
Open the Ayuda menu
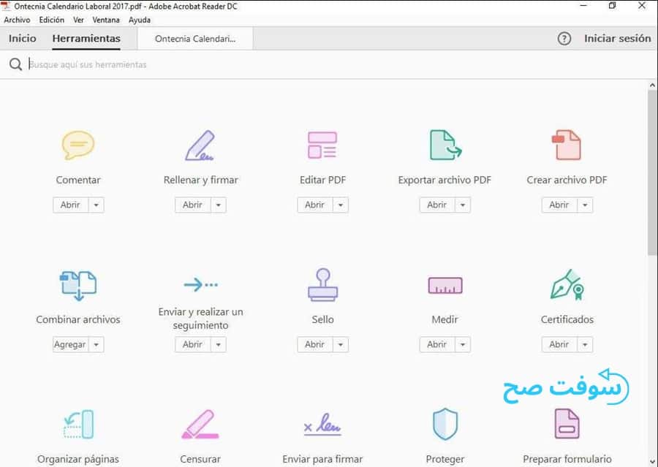pos(140,20)
